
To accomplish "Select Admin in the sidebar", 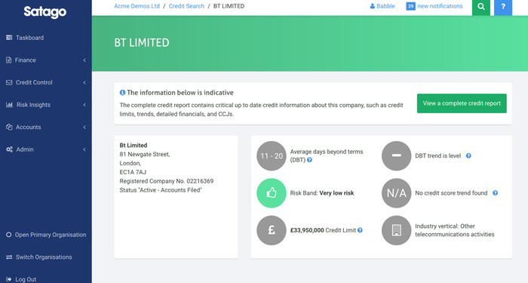I will point(25,149).
